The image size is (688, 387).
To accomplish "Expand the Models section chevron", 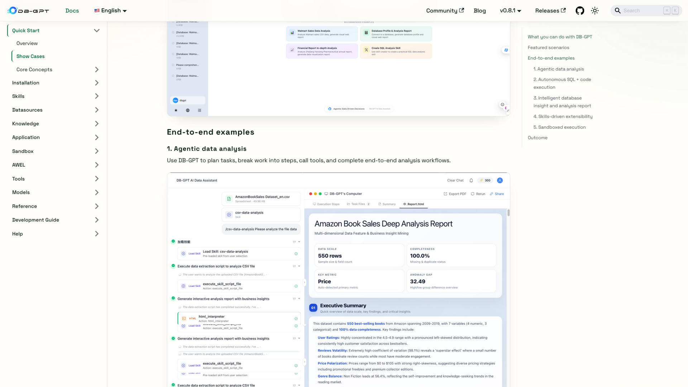I will pos(96,192).
